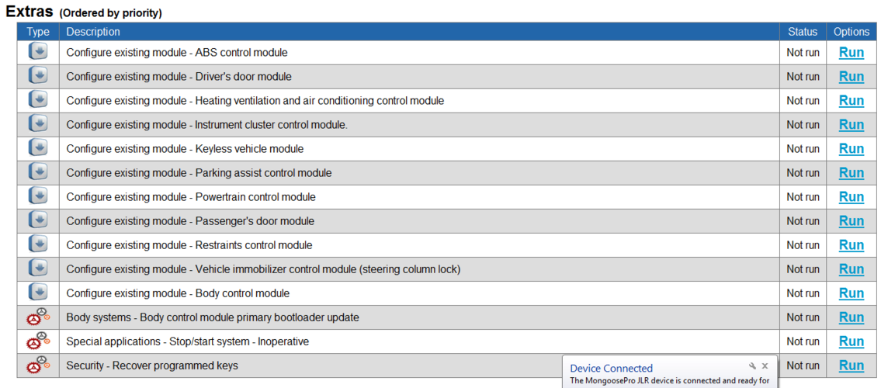Select the icon for Keyless vehicle module row
881x388 pixels.
click(x=37, y=148)
